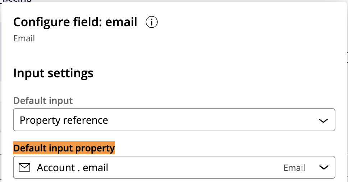Screen dimensions: 348x182
Task: Click the "Configure field: email" dialog title
Action: tap(75, 22)
